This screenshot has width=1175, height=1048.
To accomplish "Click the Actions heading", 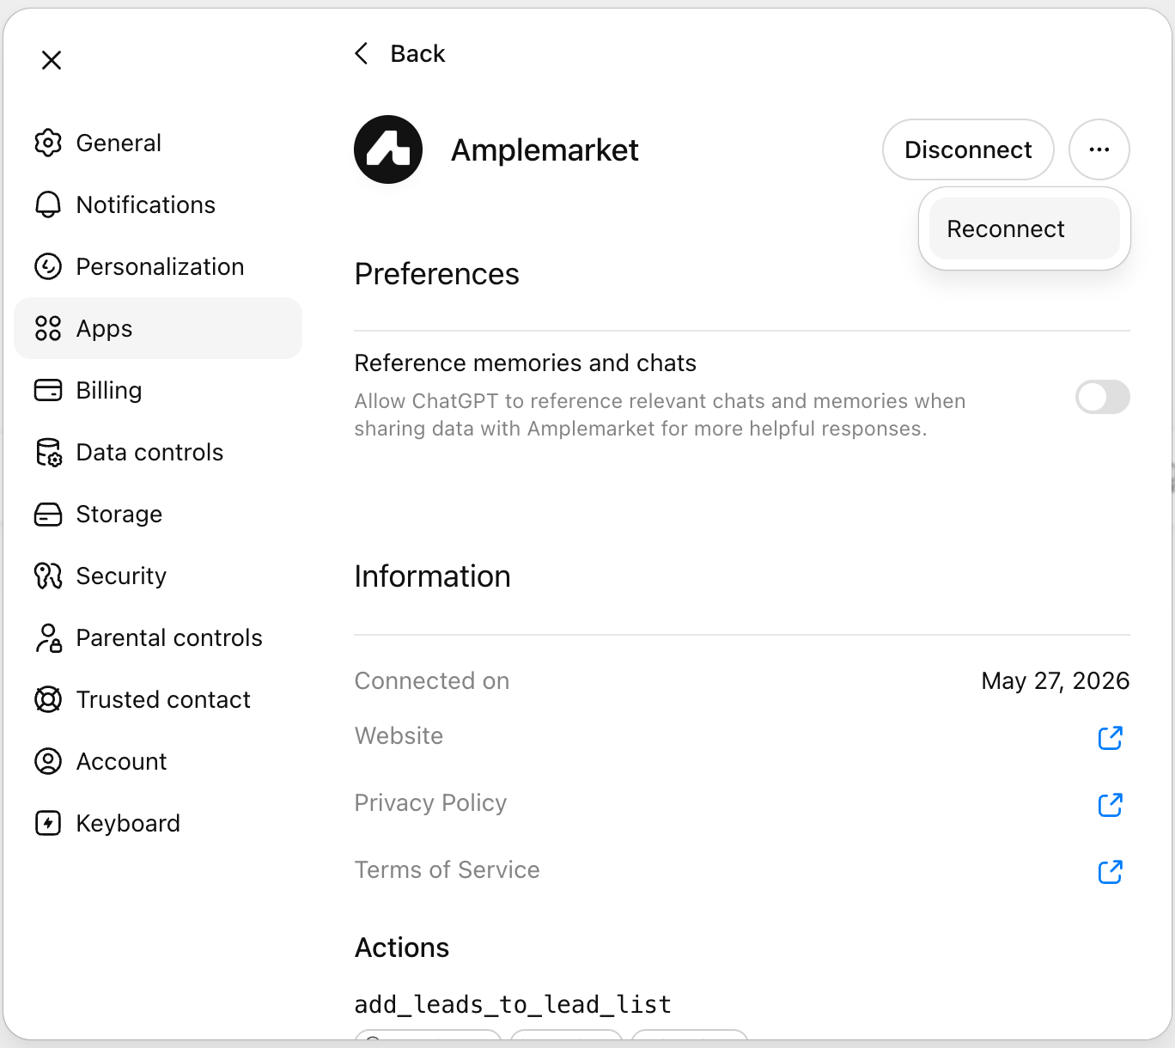I will (402, 947).
